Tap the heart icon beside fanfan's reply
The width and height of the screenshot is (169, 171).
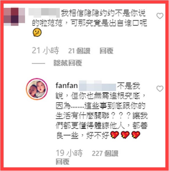[160, 88]
